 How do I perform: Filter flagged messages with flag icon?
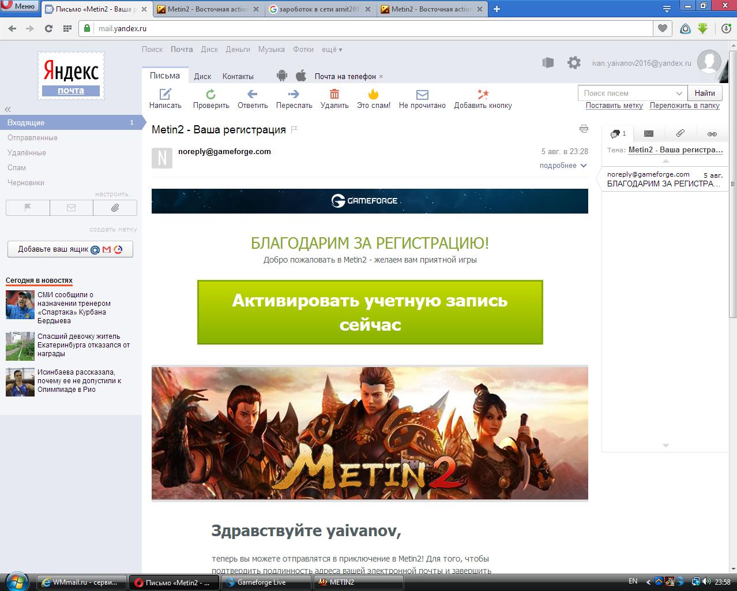[28, 208]
